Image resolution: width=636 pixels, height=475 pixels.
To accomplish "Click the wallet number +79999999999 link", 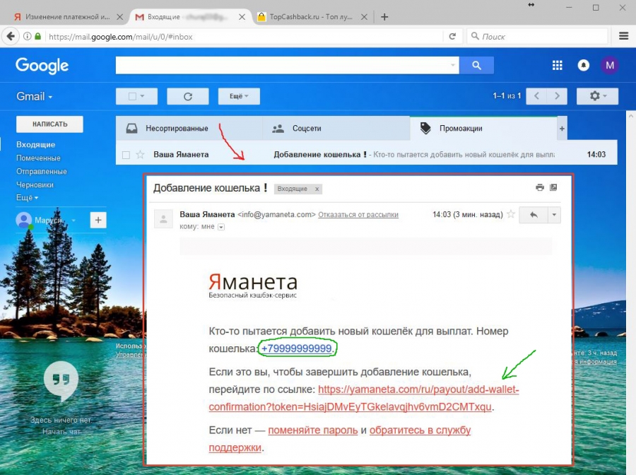I will click(x=296, y=348).
